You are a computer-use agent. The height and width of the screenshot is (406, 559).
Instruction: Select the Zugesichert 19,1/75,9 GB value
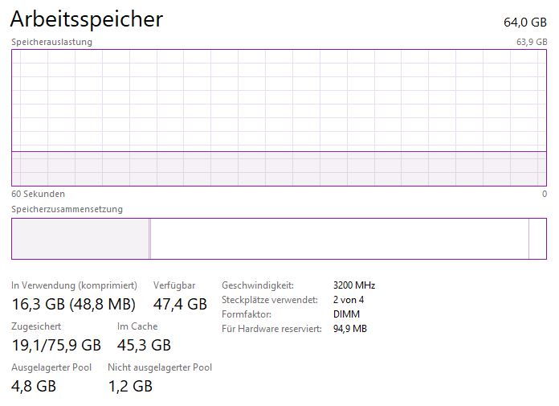56,346
